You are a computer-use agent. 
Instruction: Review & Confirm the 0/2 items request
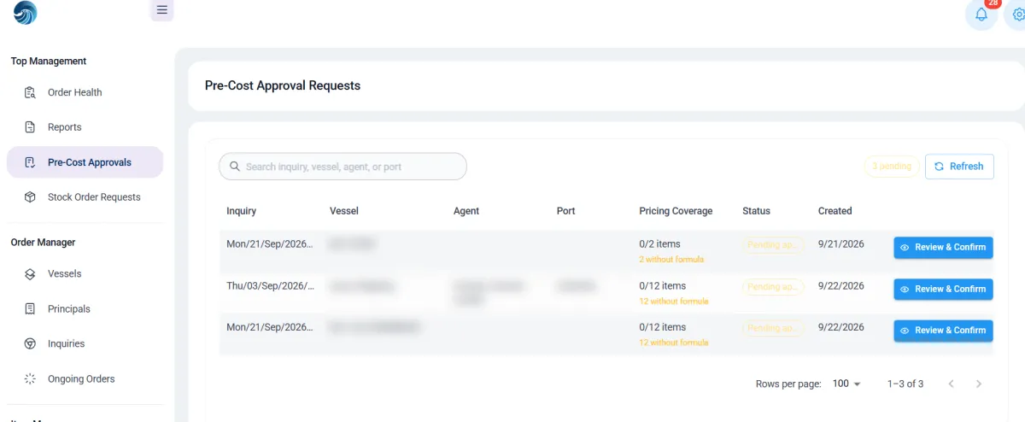tap(943, 248)
